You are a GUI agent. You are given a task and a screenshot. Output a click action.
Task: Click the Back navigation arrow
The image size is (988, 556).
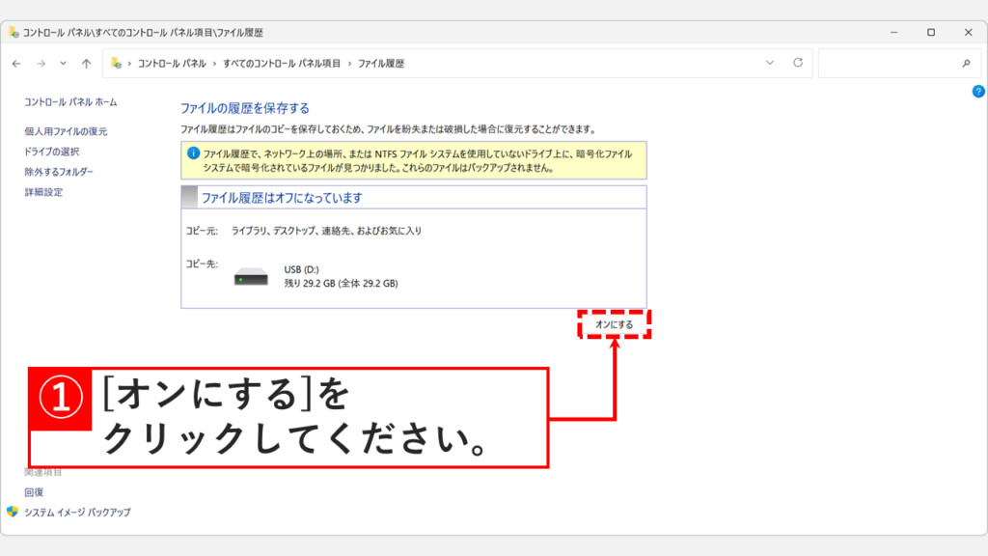16,63
